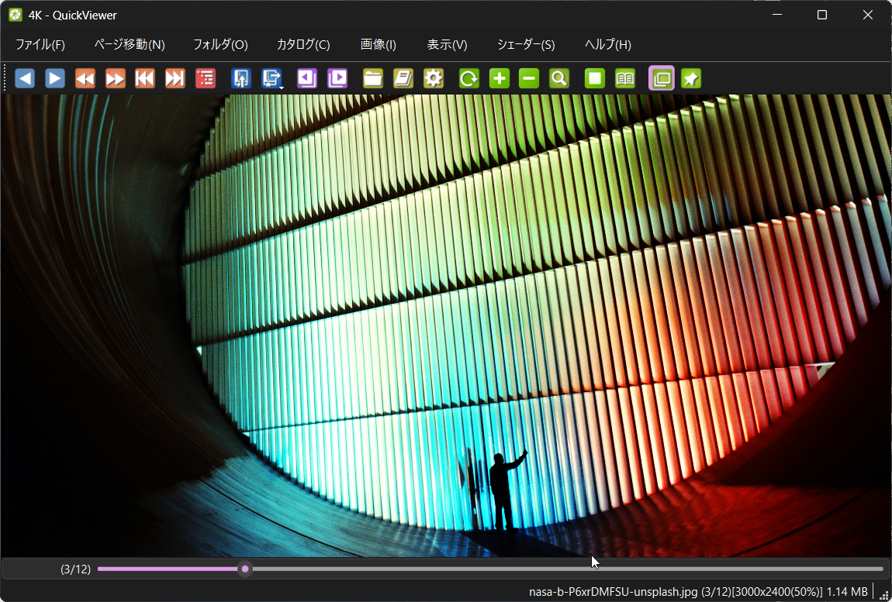The image size is (892, 602).
Task: Click the purple previous folder icon
Action: point(307,78)
